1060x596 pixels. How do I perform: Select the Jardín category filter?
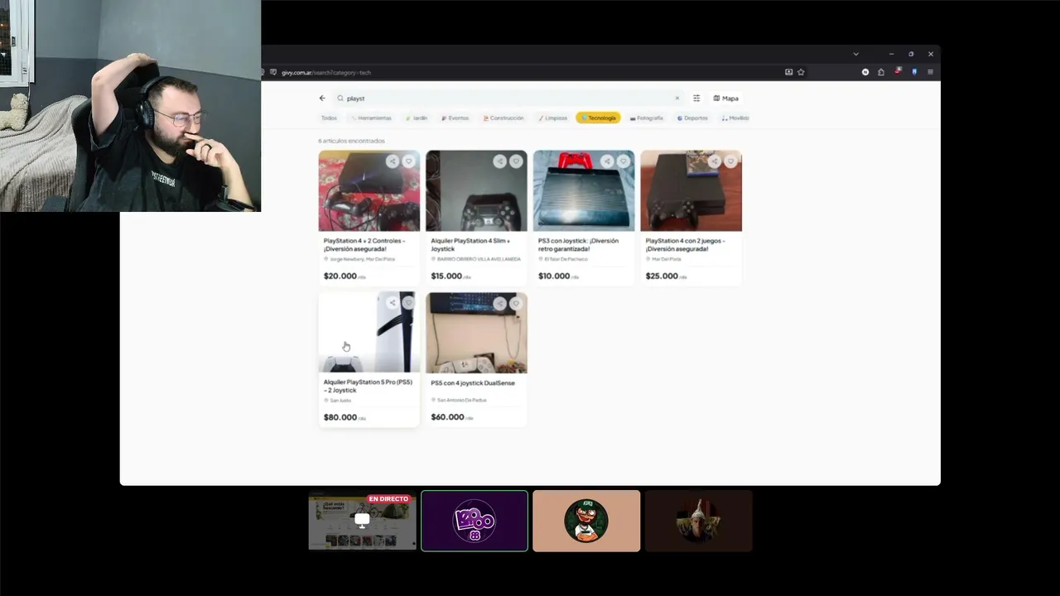(417, 118)
